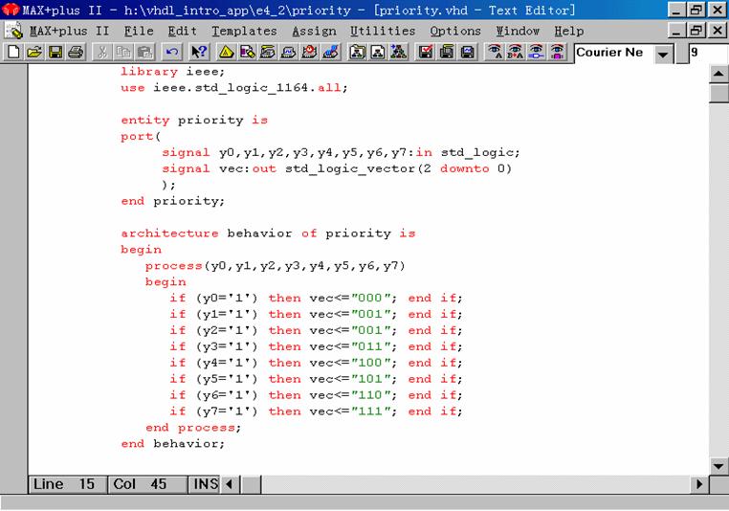Image resolution: width=729 pixels, height=511 pixels.
Task: Open the document system menu icon beside MAX+plus II menu
Action: click(x=14, y=32)
